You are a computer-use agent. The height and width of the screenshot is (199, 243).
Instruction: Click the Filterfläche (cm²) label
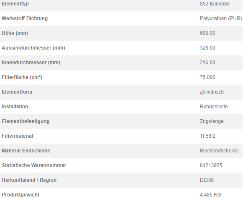coord(22,77)
